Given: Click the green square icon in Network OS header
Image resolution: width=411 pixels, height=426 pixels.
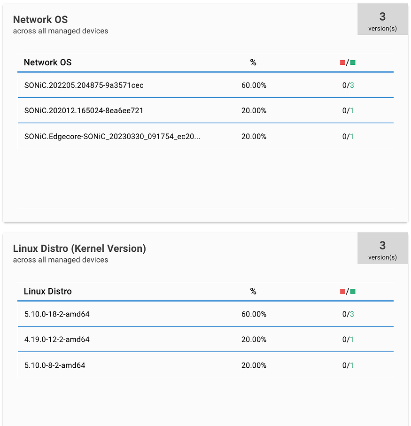Looking at the screenshot, I should tap(353, 63).
